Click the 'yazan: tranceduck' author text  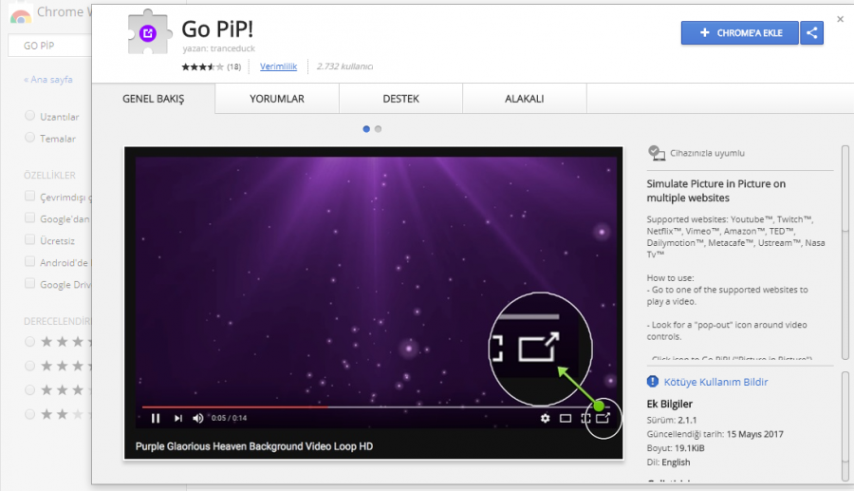pyautogui.click(x=218, y=48)
